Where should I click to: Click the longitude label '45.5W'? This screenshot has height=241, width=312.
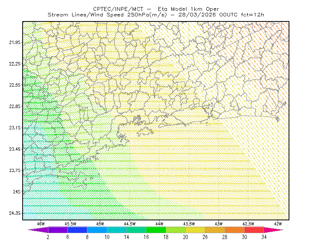point(71,224)
